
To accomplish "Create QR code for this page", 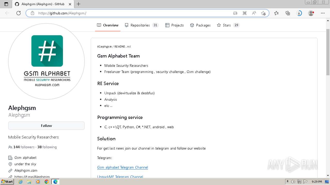I will coord(245,13).
